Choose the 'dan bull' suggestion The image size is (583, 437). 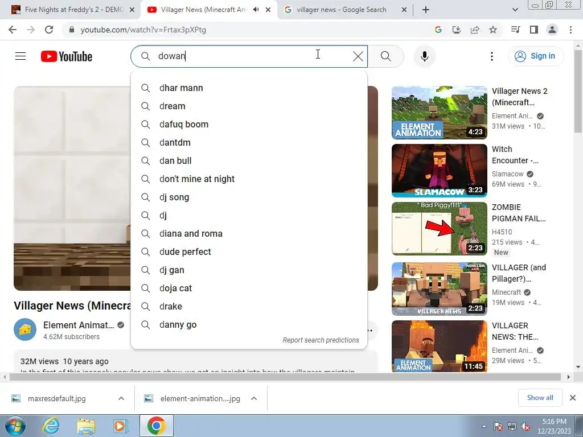(x=249, y=161)
